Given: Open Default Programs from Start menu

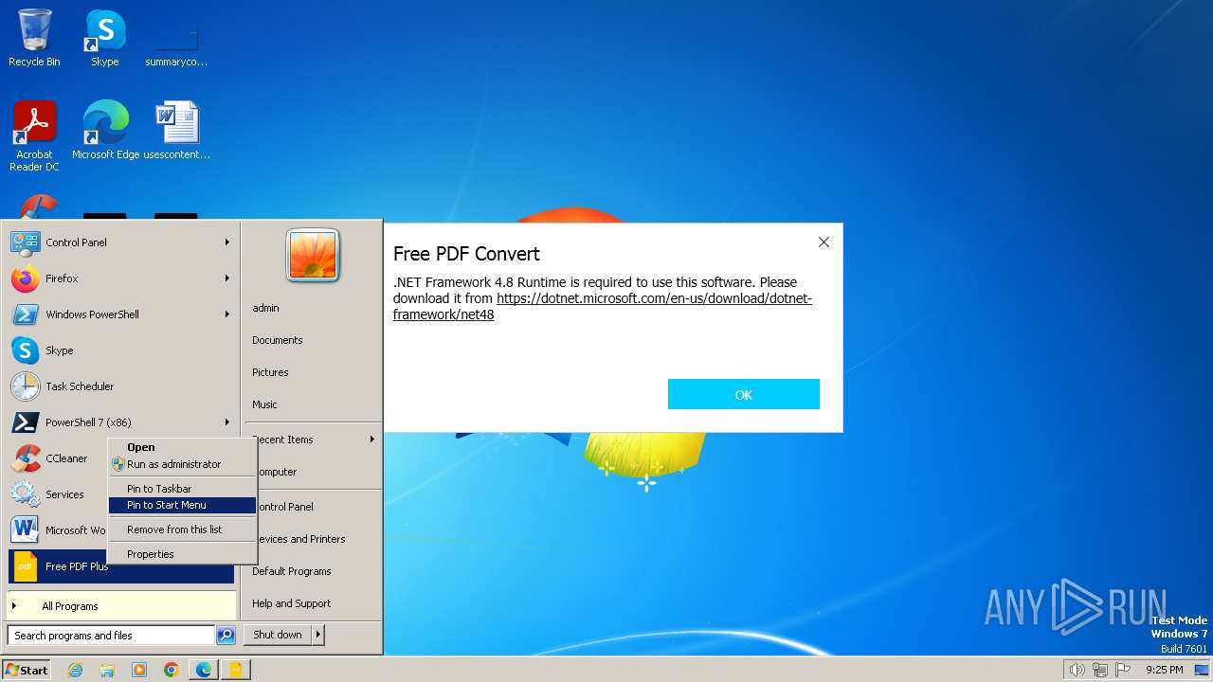Looking at the screenshot, I should click(291, 571).
